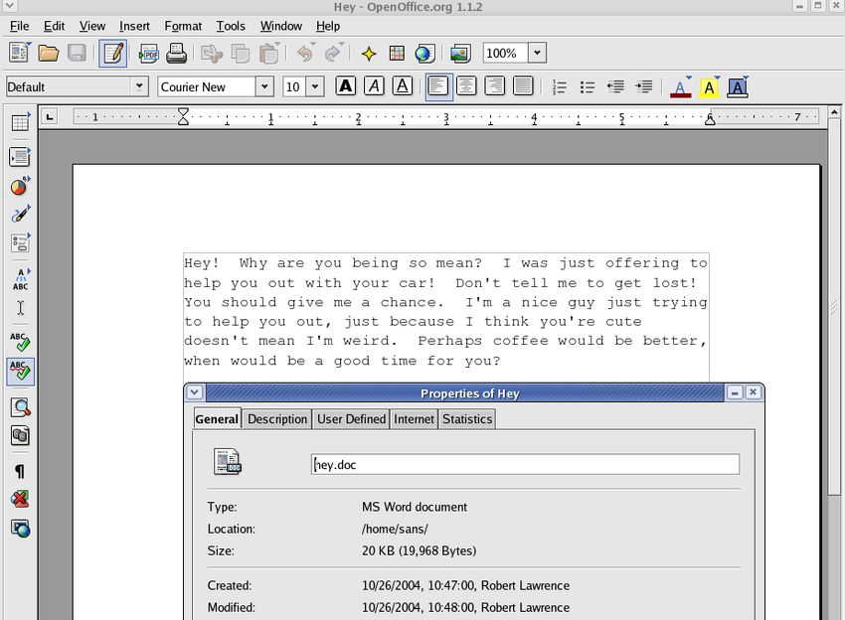Pick the yellow highlighting color

point(708,87)
